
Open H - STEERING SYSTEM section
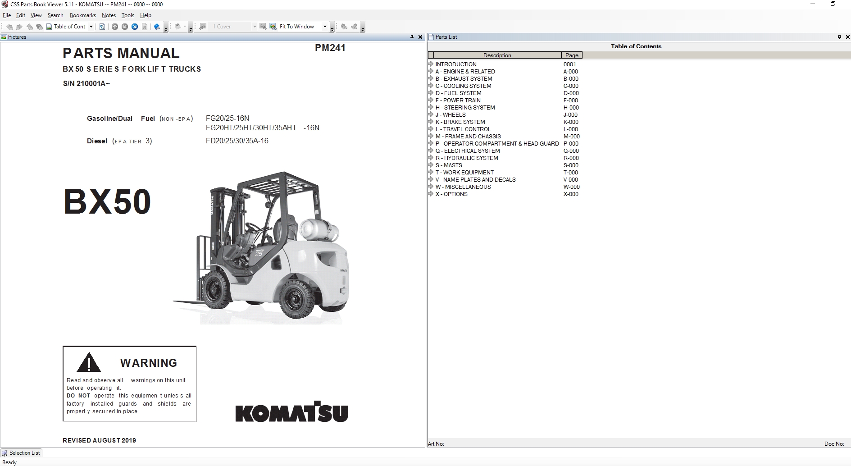[465, 108]
